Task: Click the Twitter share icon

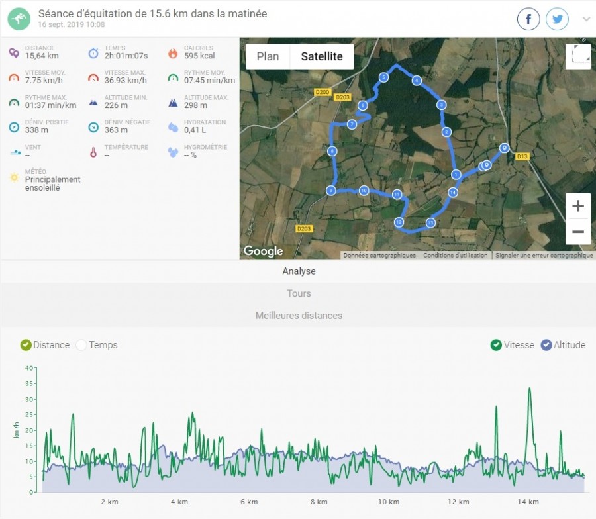Action: (x=557, y=19)
